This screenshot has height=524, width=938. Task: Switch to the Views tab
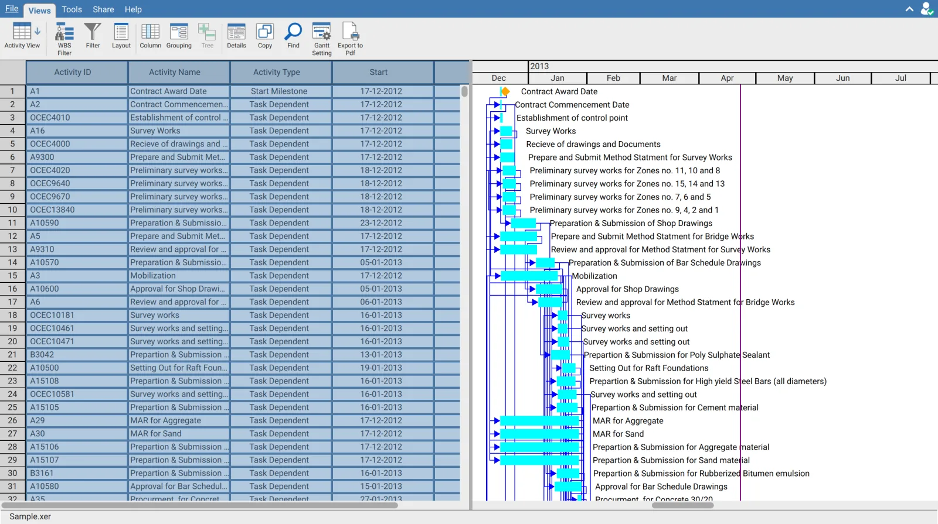(39, 10)
